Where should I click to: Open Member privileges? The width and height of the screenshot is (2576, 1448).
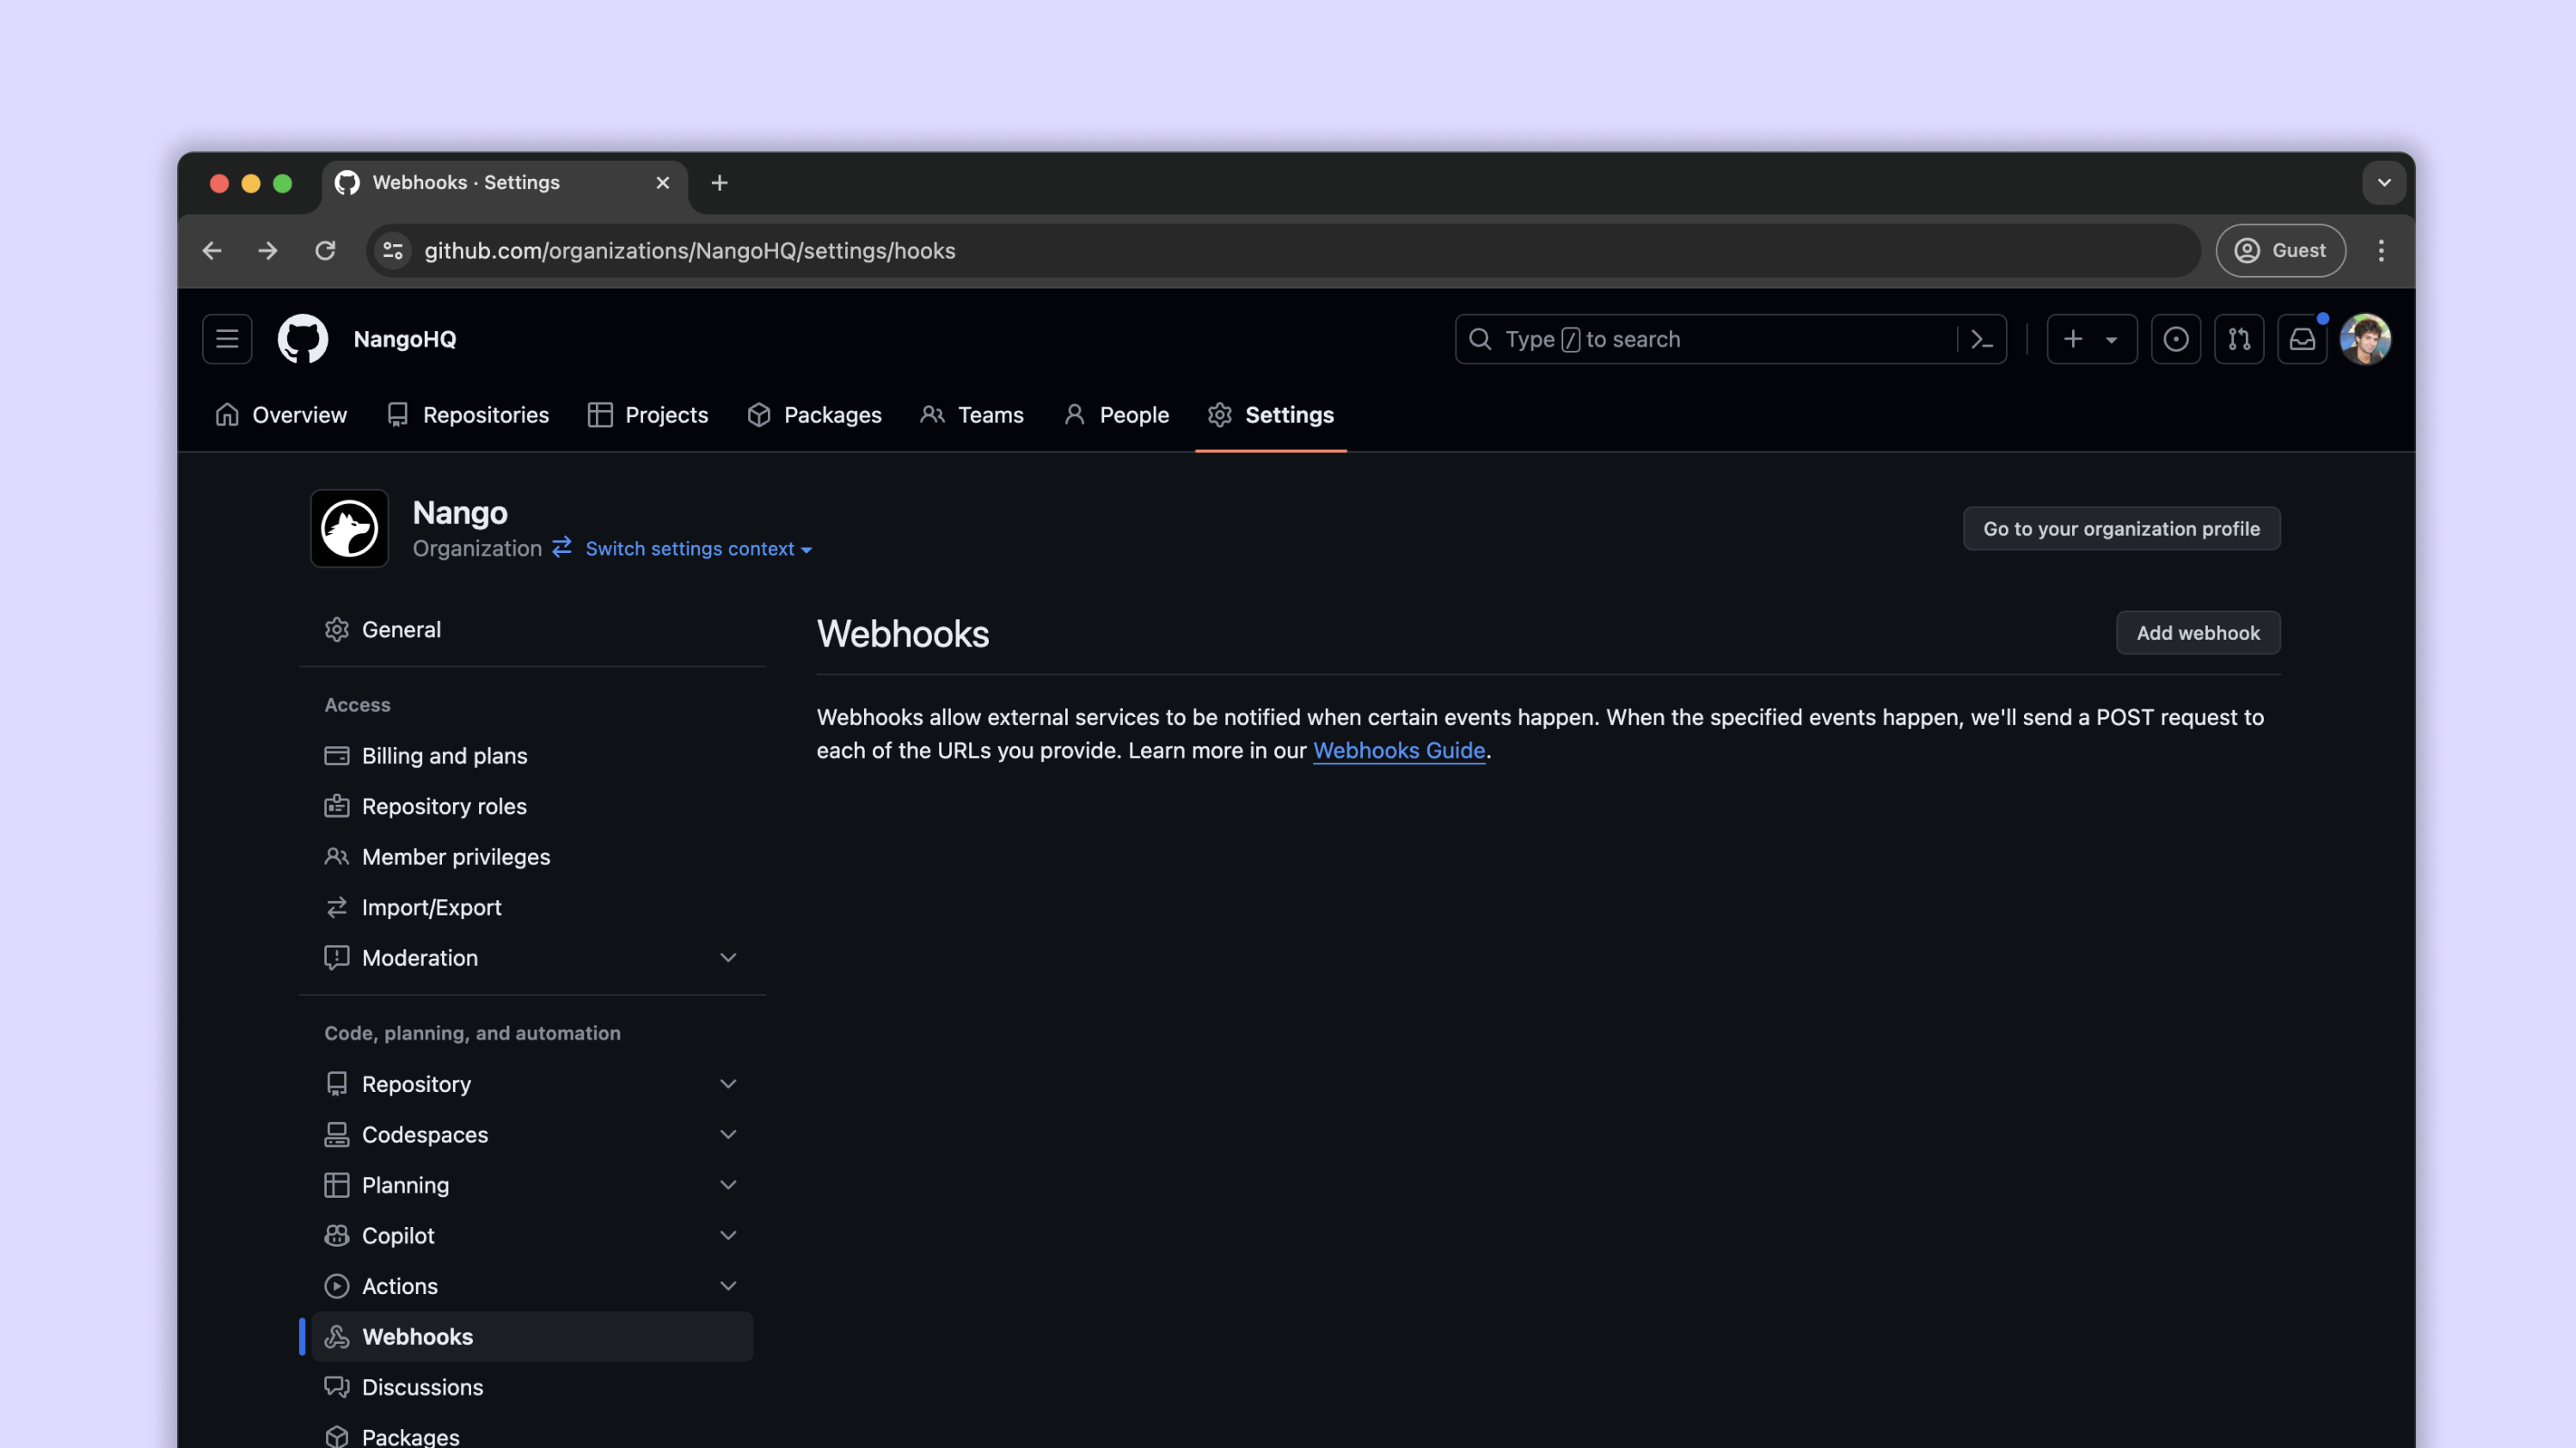pyautogui.click(x=532, y=856)
